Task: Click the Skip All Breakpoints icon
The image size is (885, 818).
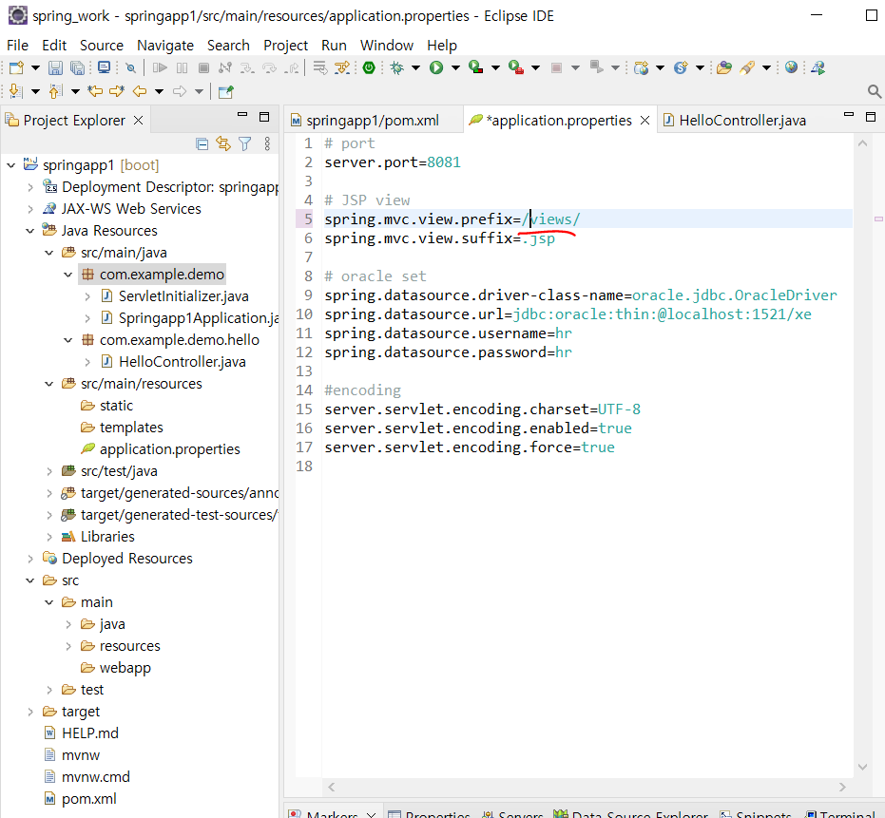Action: 130,67
